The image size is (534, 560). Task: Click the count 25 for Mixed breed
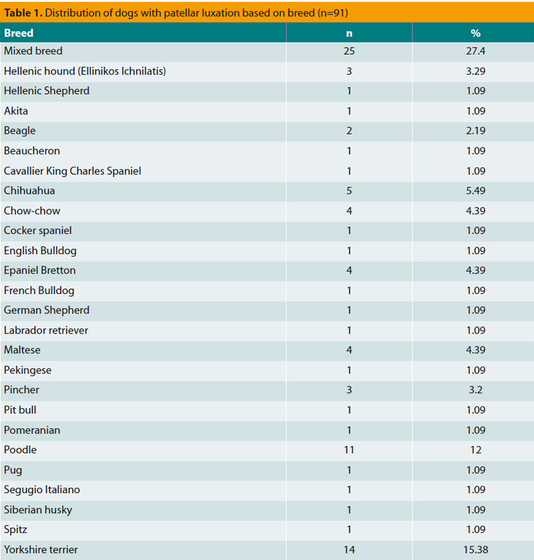[349, 51]
